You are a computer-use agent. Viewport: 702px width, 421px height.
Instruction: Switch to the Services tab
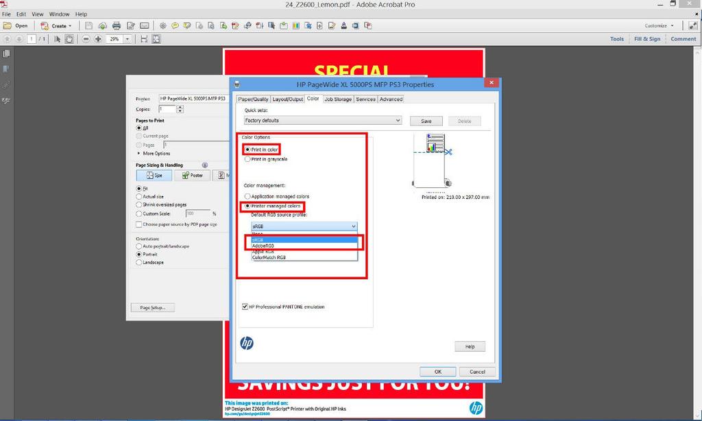366,99
